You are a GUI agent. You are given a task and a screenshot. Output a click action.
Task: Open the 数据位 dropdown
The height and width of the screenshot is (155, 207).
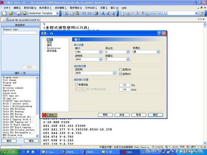tap(128, 60)
